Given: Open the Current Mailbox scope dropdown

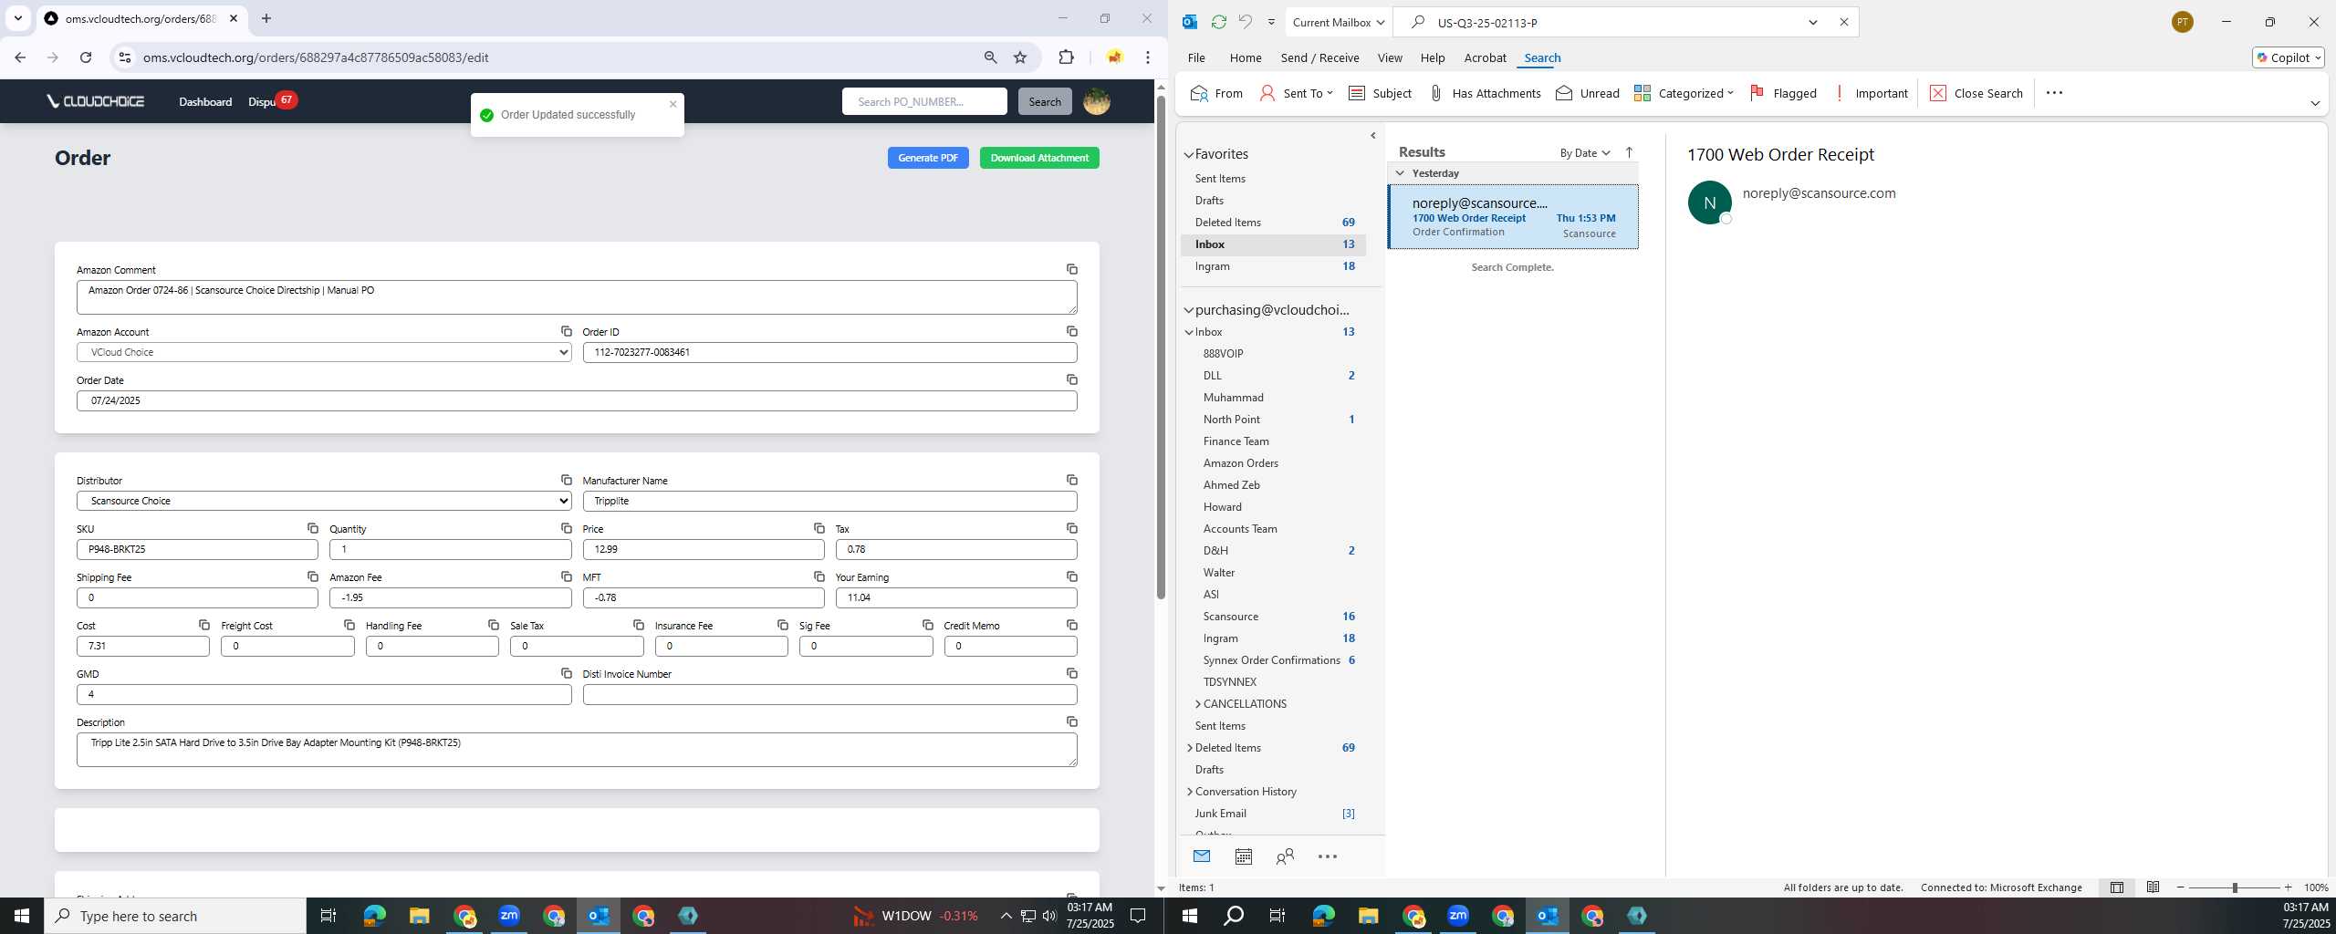Looking at the screenshot, I should [x=1339, y=22].
